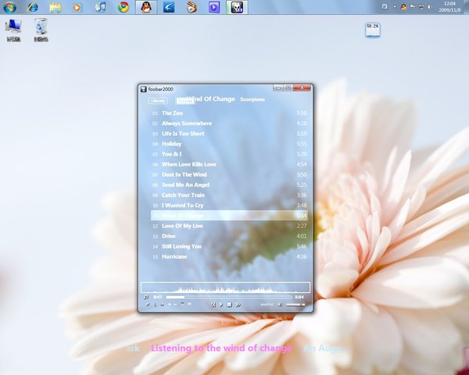The width and height of the screenshot is (469, 375).
Task: Open system volume speaker in tray
Action: click(429, 6)
